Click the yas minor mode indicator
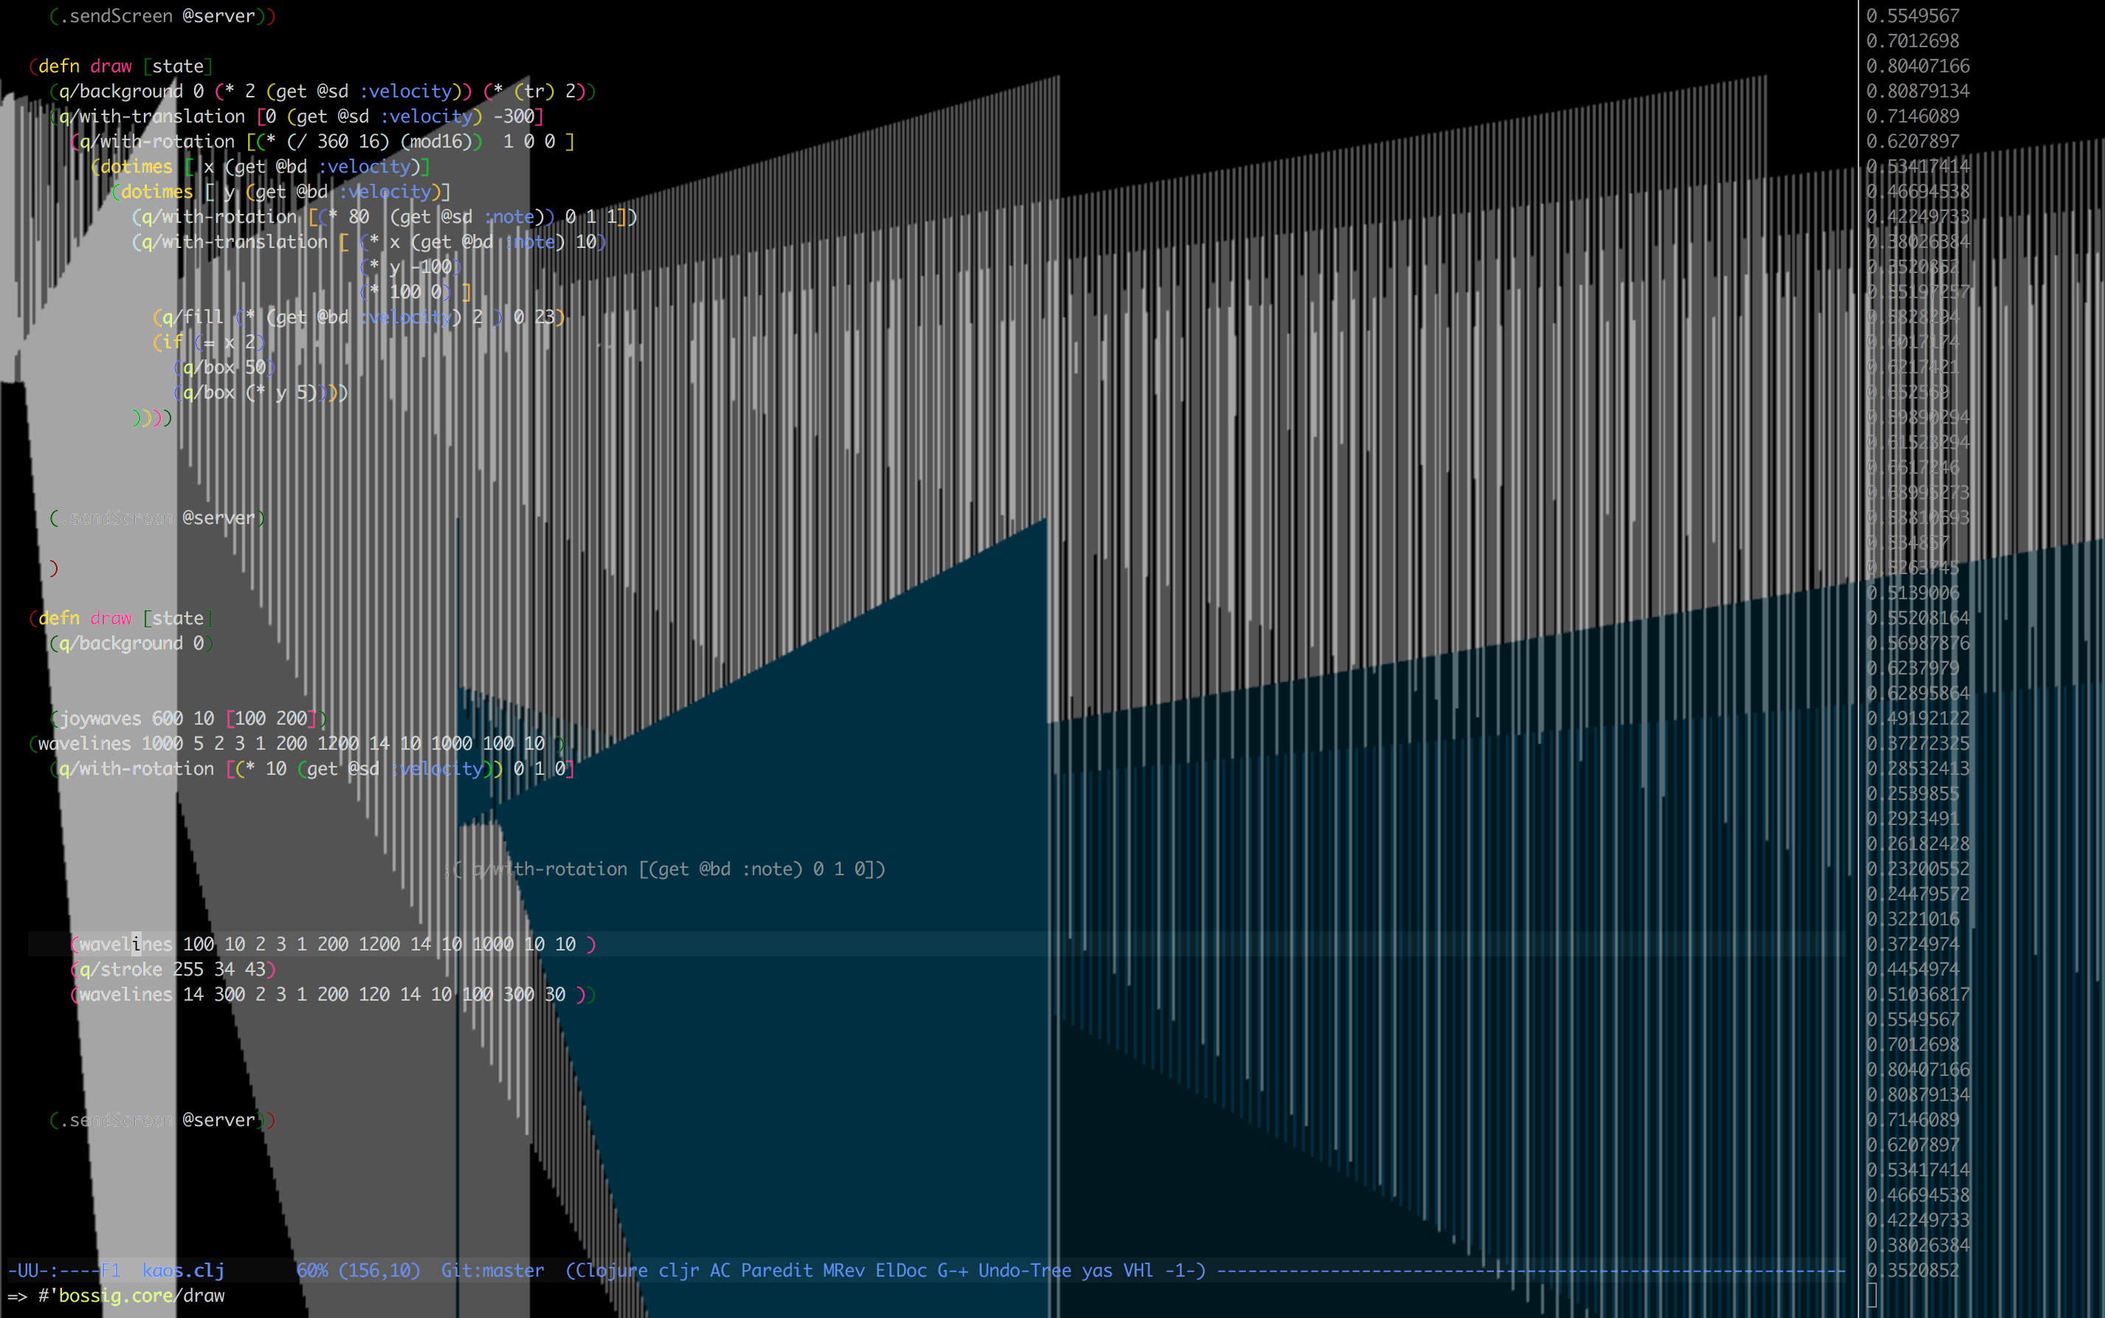Image resolution: width=2105 pixels, height=1318 pixels. coord(1097,1270)
